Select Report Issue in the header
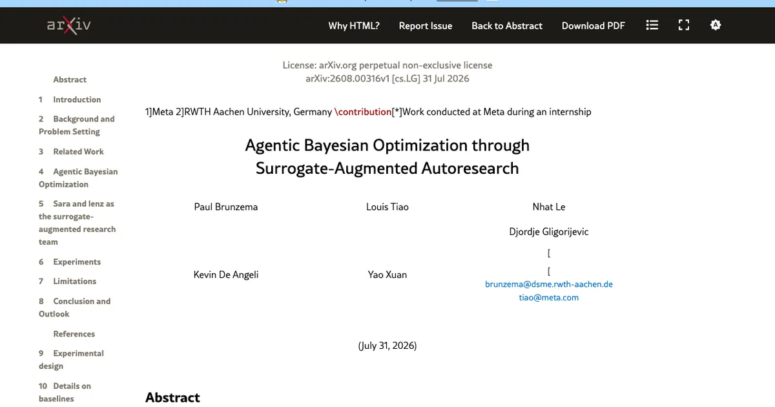Screen dimensions: 775x407 (x=426, y=26)
